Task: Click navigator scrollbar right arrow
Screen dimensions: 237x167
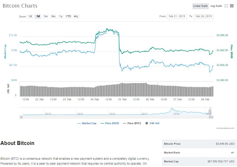Action: tap(212, 117)
